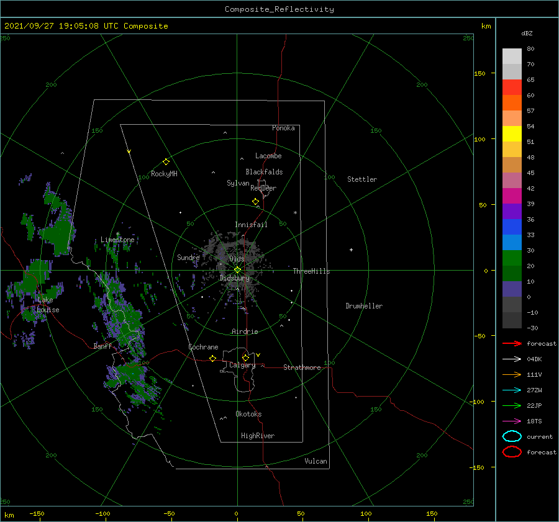559x522 pixels.
Task: Click the cyan 27ZW arrow in legend
Action: 512,390
